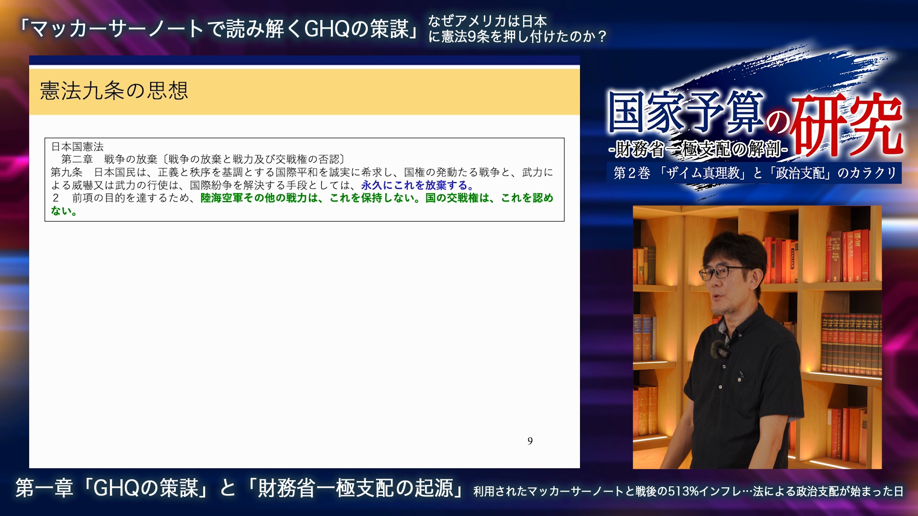This screenshot has width=918, height=516.
Task: Click the 日本国憲法 heading in the box
Action: click(x=77, y=147)
